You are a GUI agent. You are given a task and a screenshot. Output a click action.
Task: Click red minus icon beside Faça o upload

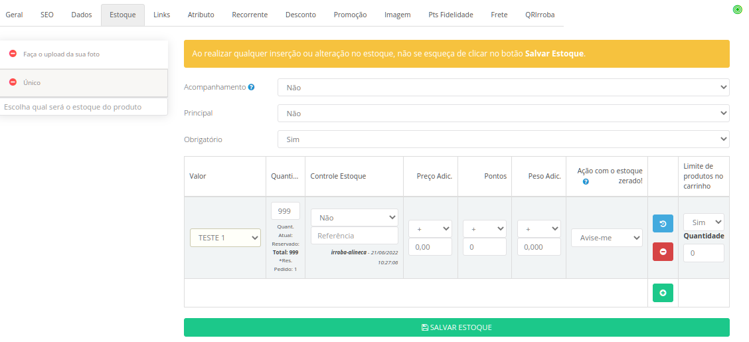(13, 54)
